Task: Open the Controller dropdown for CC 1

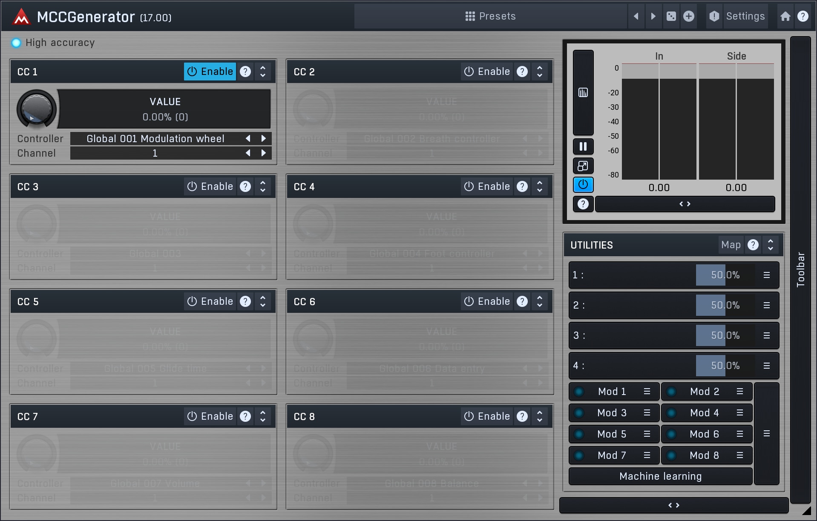Action: (x=155, y=139)
